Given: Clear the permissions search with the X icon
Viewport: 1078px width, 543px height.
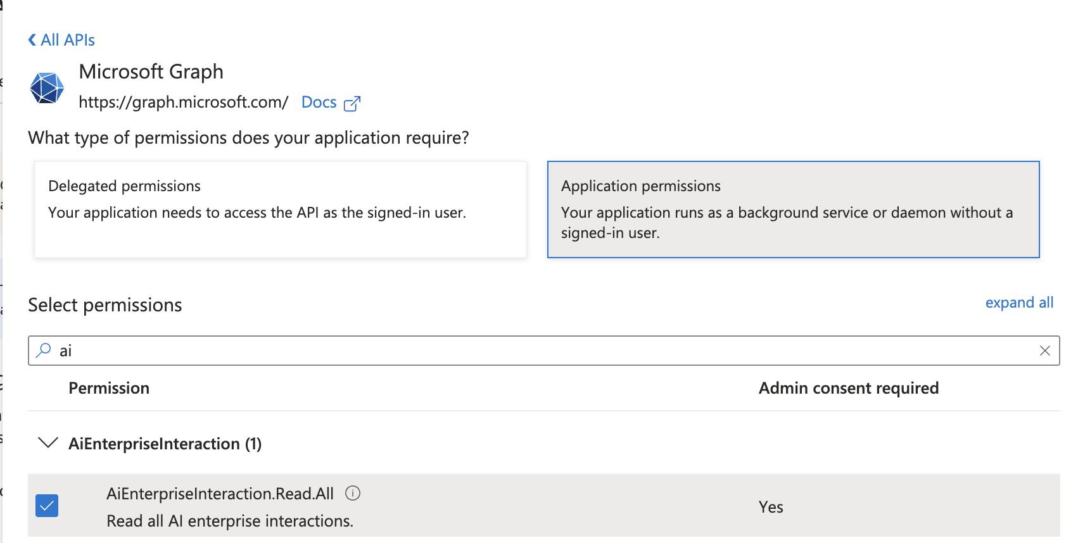Looking at the screenshot, I should click(1044, 351).
